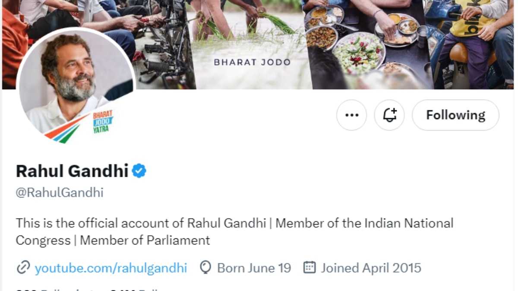The image size is (518, 291).
Task: Select the @RahulGandhi handle text
Action: (59, 193)
